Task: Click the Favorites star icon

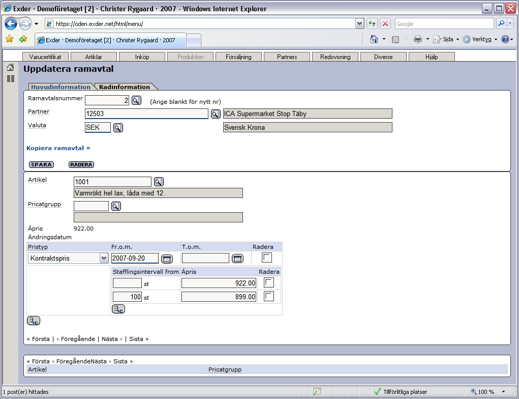Action: coord(10,39)
